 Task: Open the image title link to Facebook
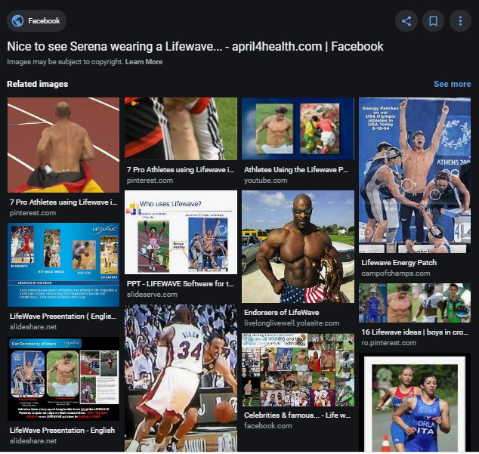tap(195, 47)
